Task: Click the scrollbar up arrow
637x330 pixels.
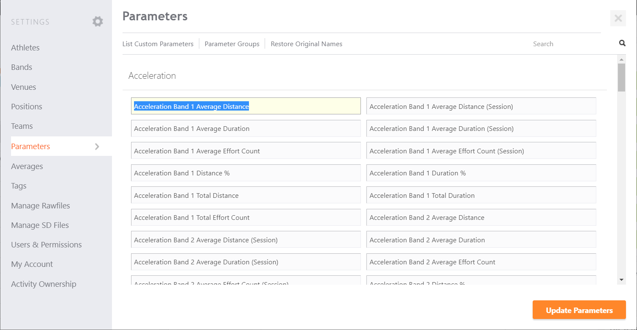Action: 621,59
